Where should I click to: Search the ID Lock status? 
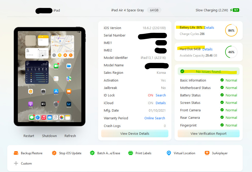pos(161,95)
